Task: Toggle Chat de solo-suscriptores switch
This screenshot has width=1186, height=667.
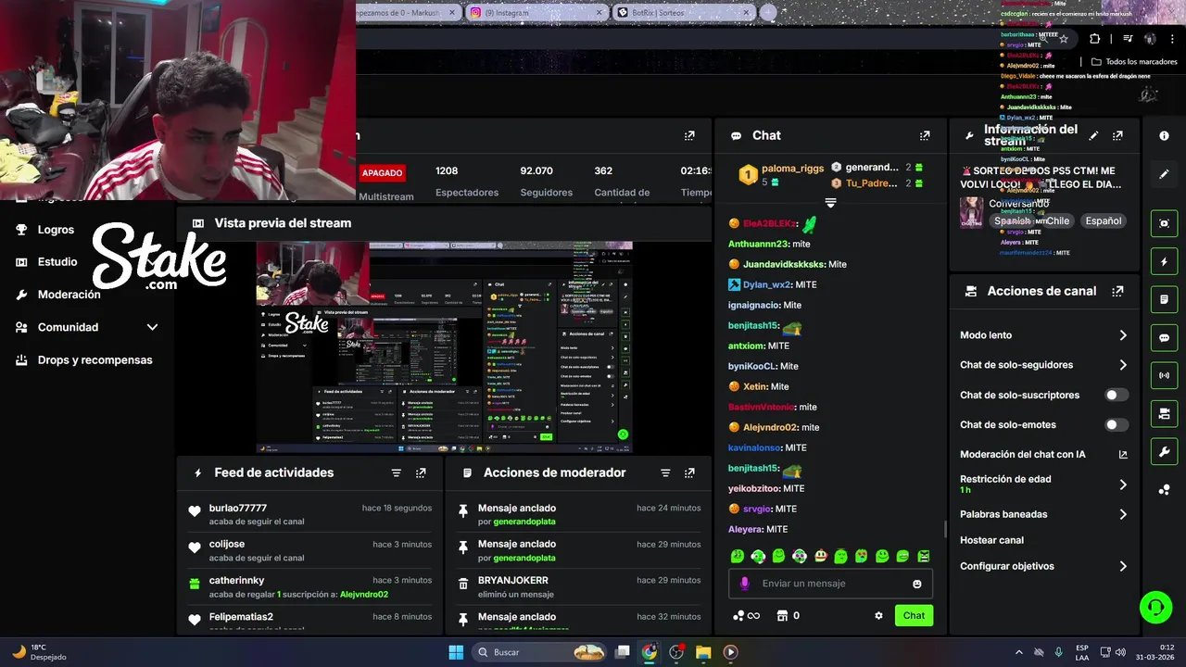Action: click(x=1117, y=395)
